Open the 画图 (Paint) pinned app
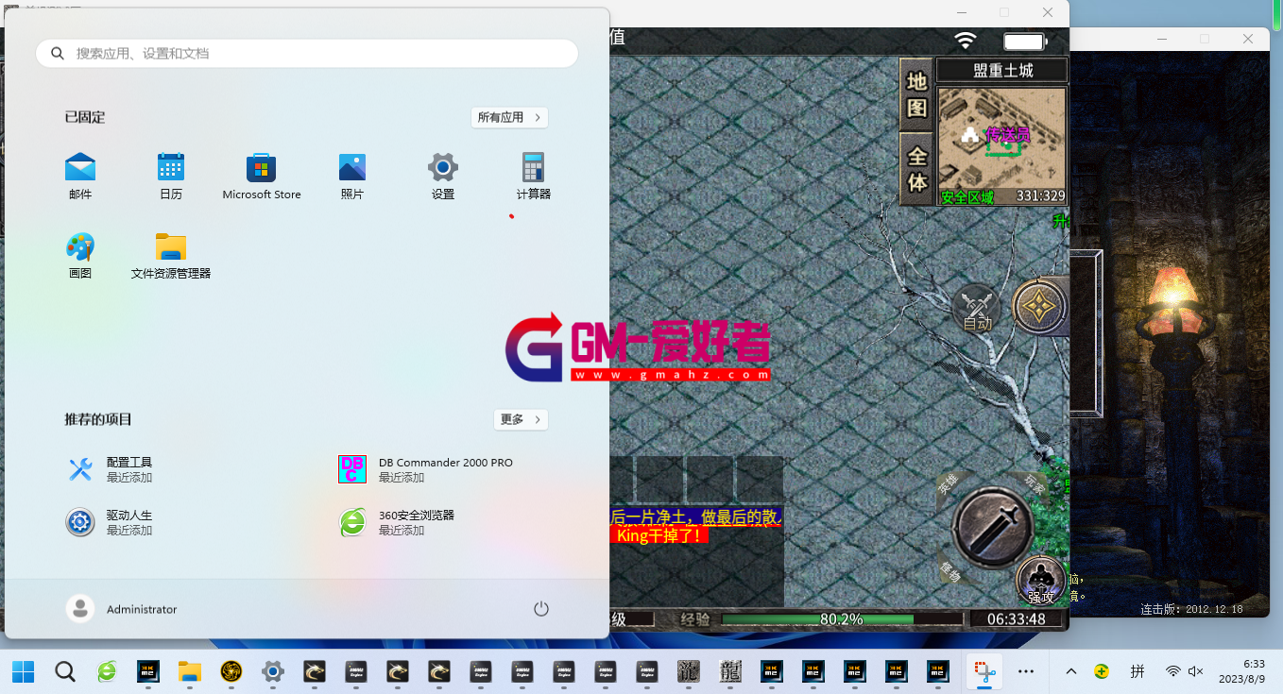1283x694 pixels. 80,256
